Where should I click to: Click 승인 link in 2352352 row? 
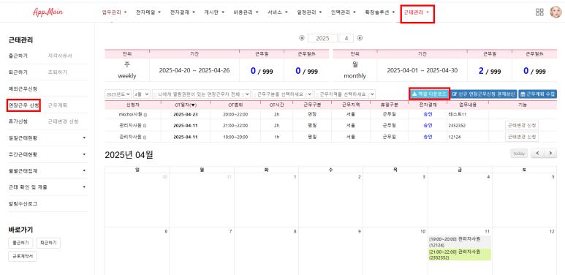[x=428, y=126]
